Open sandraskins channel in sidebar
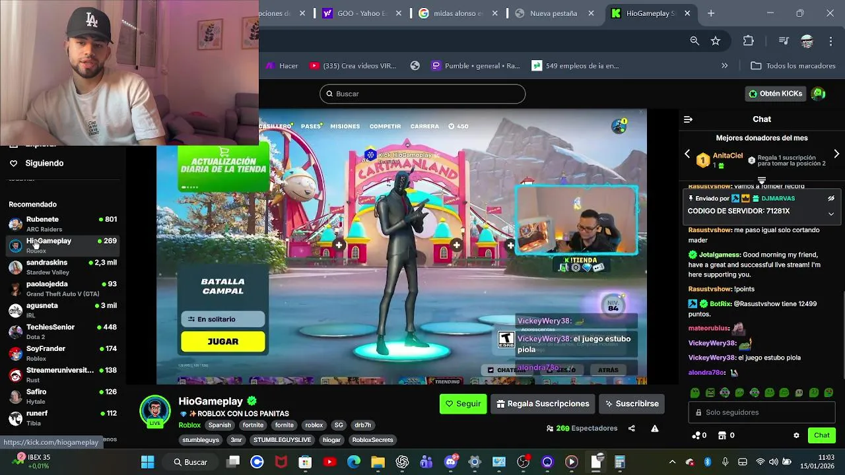 coord(63,267)
